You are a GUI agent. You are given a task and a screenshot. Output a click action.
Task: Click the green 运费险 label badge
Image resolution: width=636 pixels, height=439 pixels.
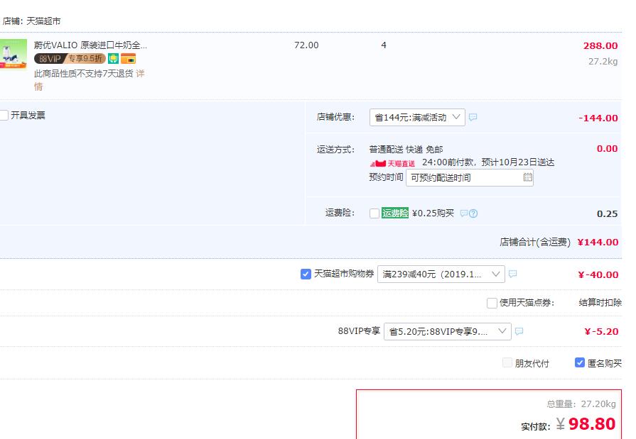pyautogui.click(x=394, y=213)
